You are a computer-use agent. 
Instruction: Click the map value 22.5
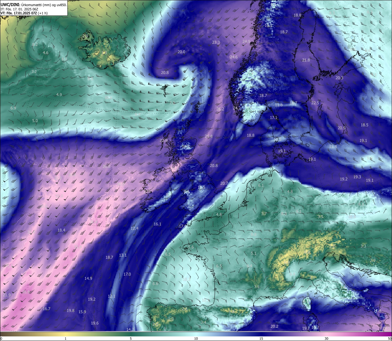click(x=315, y=103)
